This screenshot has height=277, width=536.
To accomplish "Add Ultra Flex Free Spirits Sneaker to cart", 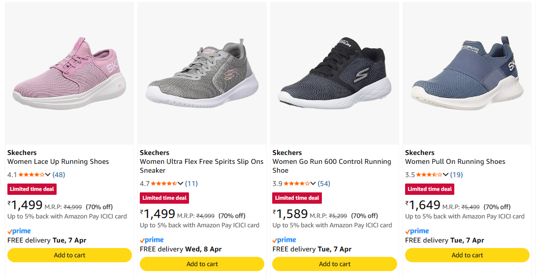I will click(x=202, y=264).
